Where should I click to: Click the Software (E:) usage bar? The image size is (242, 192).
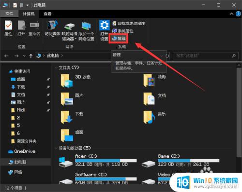click(106, 178)
